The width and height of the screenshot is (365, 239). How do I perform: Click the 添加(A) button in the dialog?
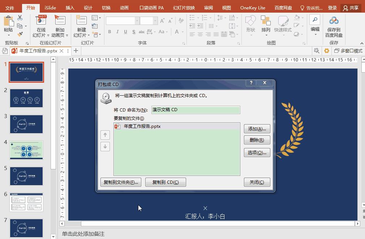(x=257, y=129)
